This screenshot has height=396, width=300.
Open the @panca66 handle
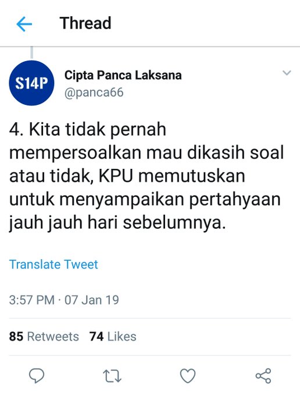94,93
